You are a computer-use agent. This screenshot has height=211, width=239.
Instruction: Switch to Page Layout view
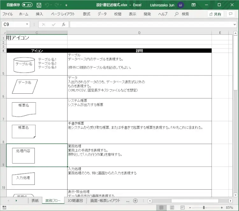point(172,207)
